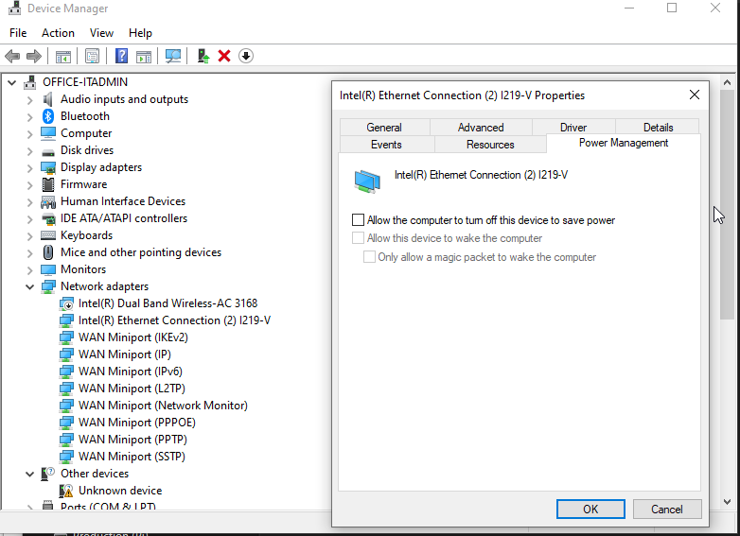Click the Back arrow toolbar icon

(12, 56)
